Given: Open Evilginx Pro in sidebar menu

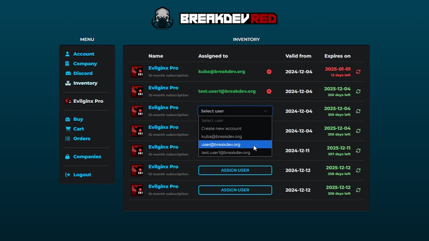Looking at the screenshot, I should (x=88, y=101).
